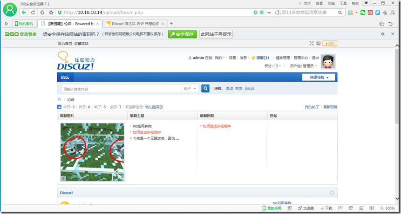
Task: Go to browser home page icon
Action: click(42, 12)
